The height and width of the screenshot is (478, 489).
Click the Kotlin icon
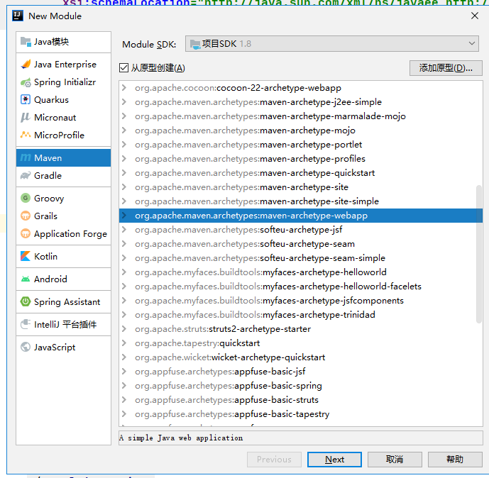click(26, 256)
